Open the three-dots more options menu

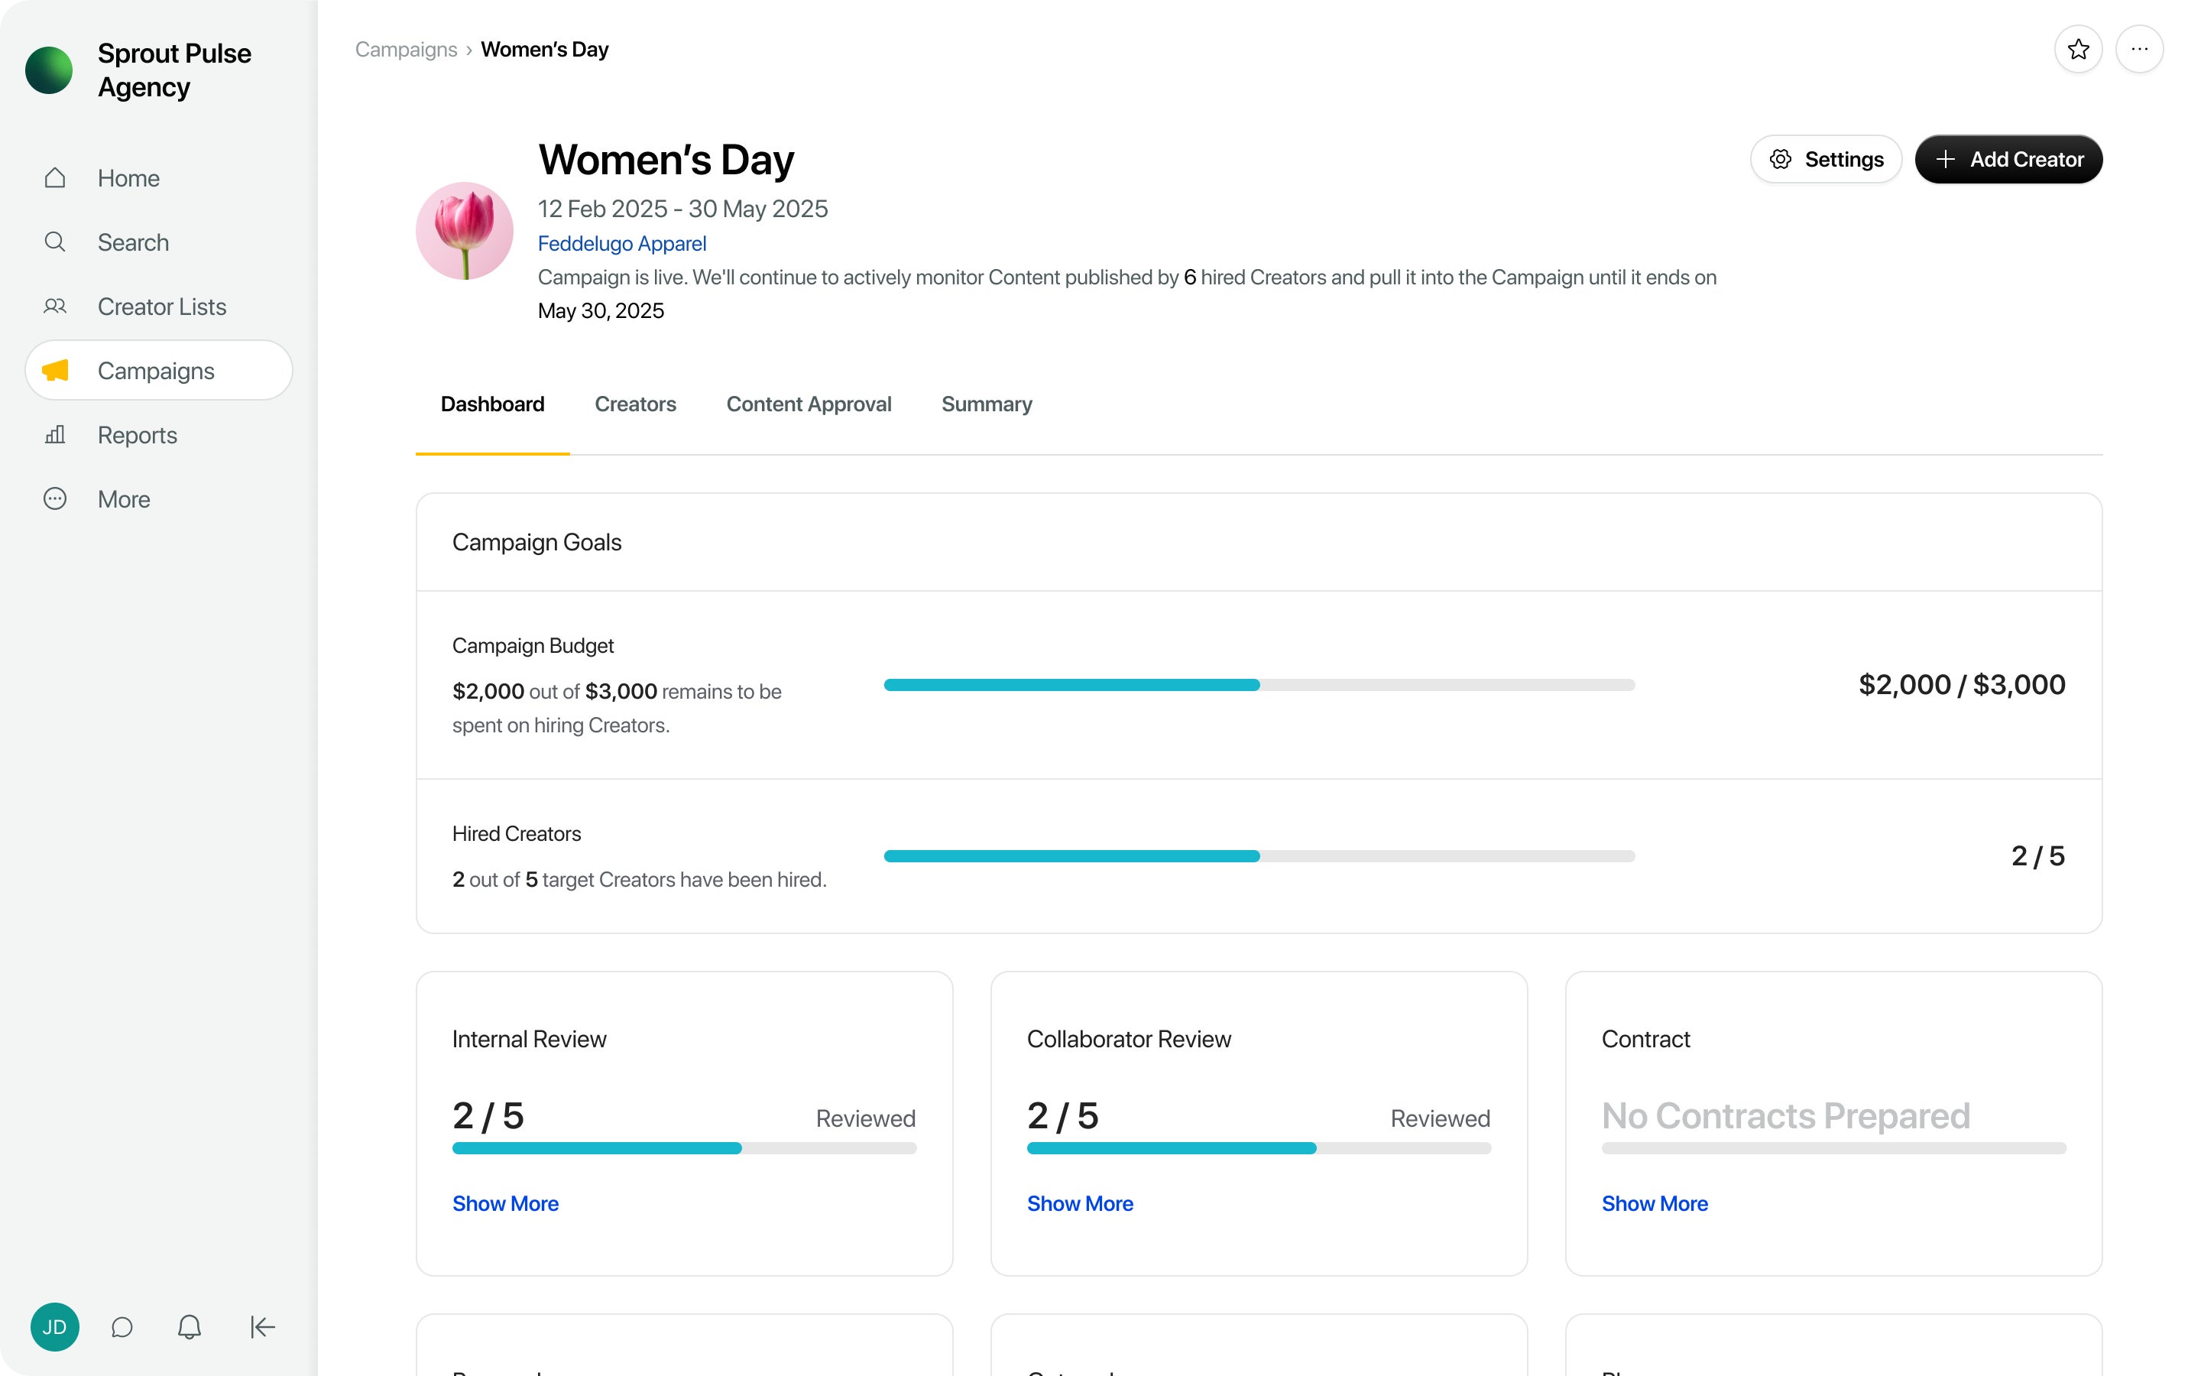2139,49
